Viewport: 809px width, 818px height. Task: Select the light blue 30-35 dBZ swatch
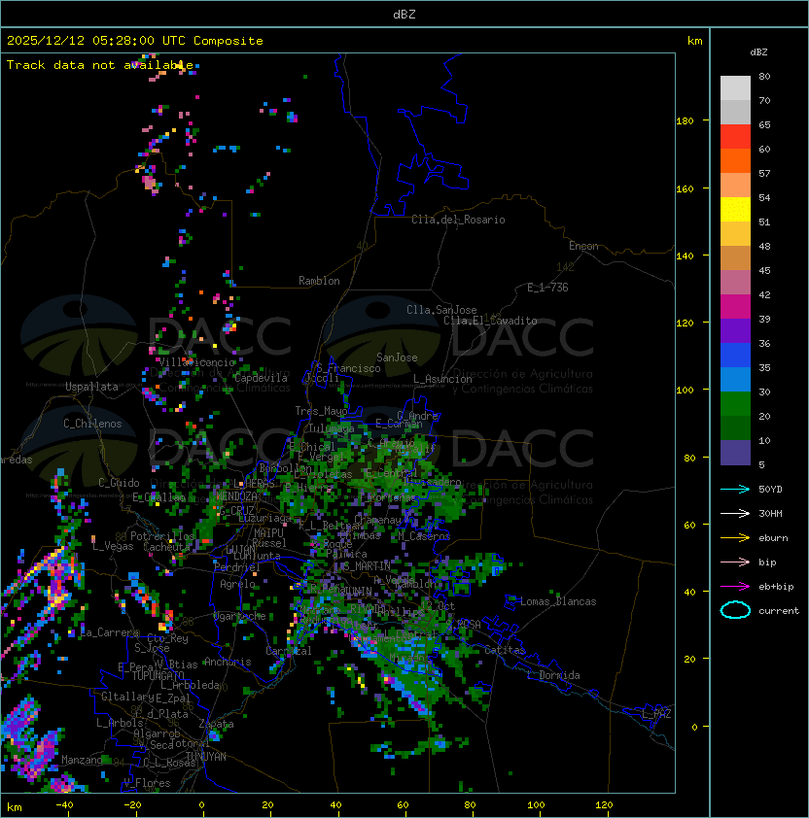click(x=735, y=379)
